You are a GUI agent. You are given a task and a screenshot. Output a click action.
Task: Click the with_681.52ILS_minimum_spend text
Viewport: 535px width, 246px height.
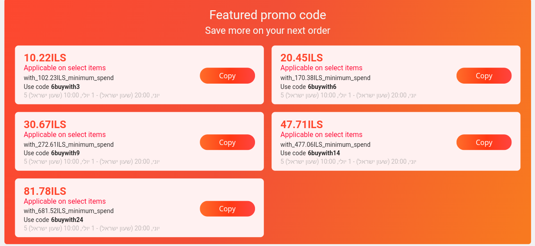[x=69, y=211]
